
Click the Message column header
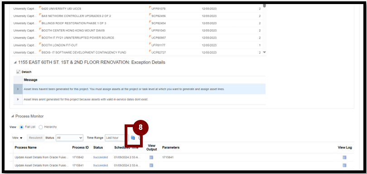[x=30, y=80]
